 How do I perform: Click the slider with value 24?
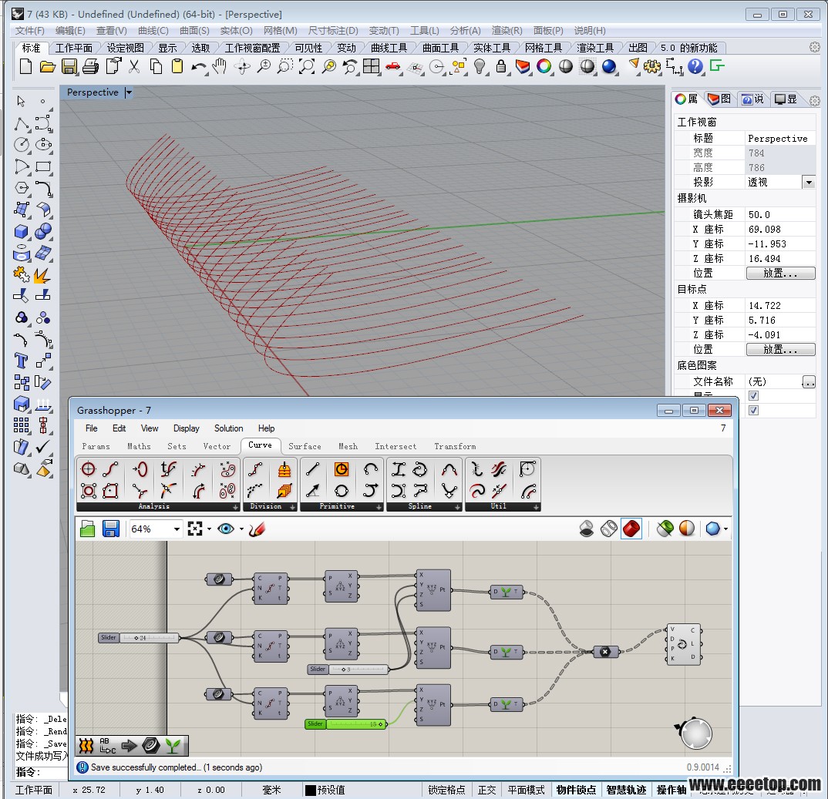139,638
